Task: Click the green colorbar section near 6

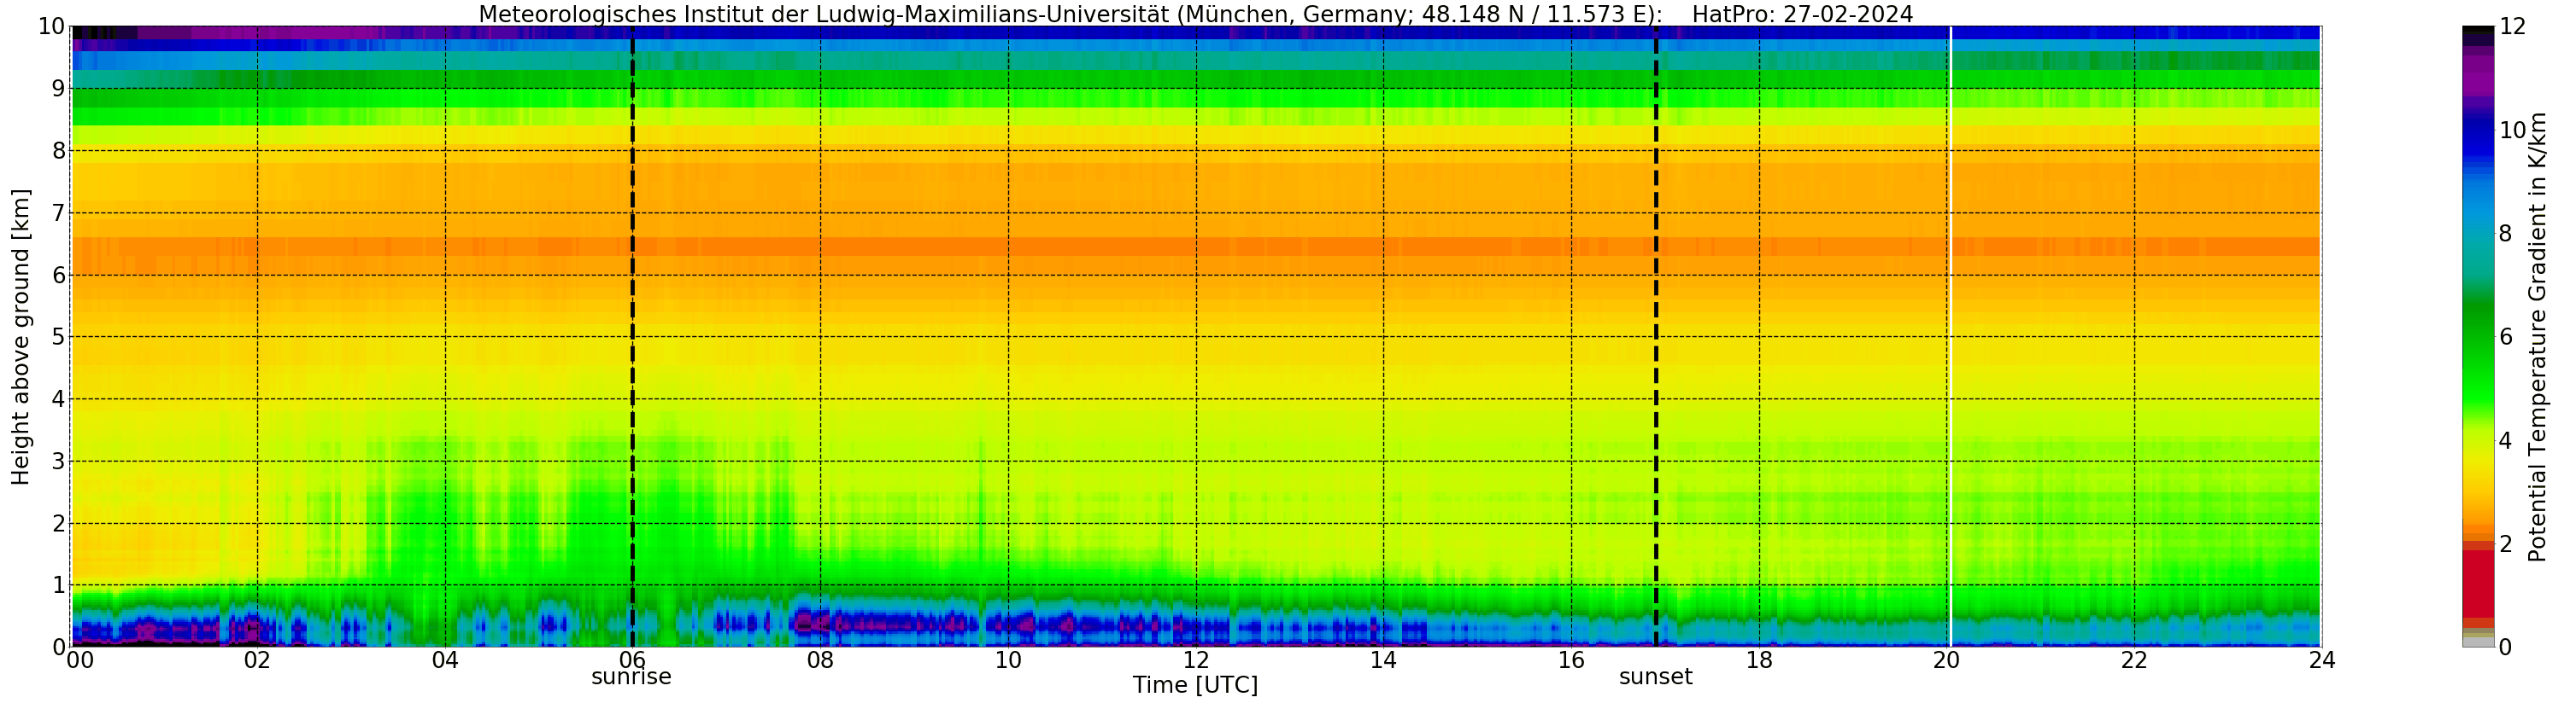Action: pyautogui.click(x=2478, y=334)
